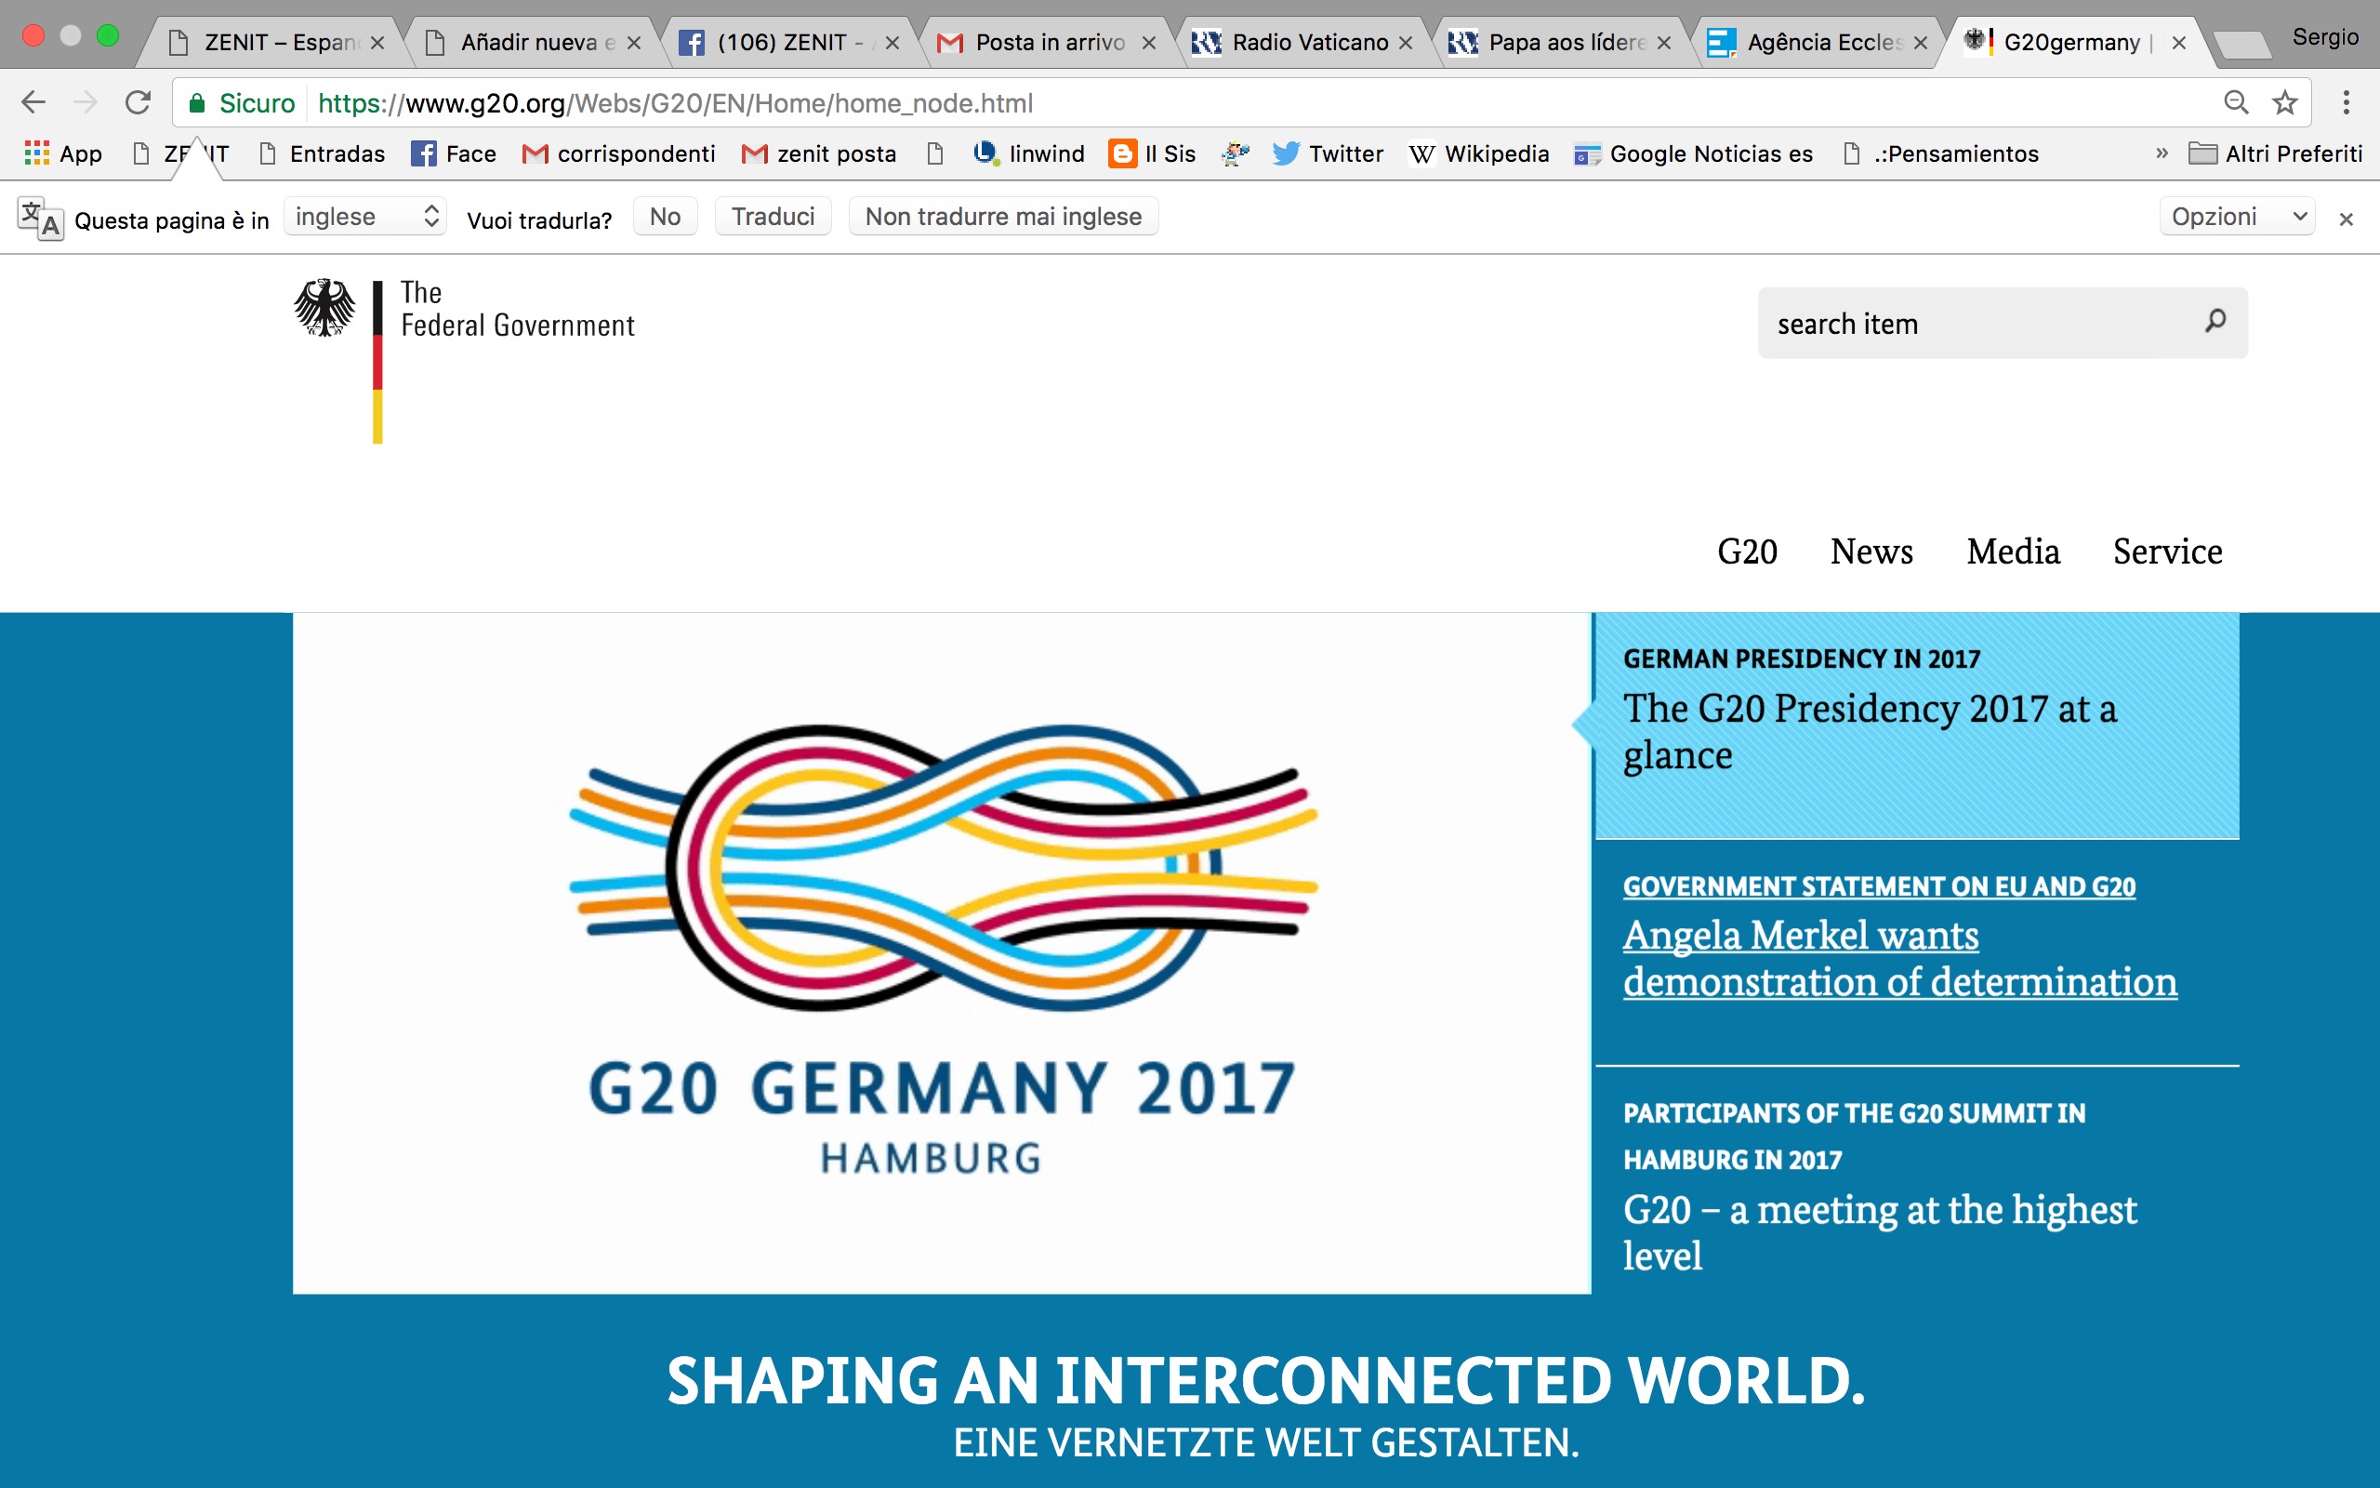This screenshot has width=2380, height=1488.
Task: Expand the Opzioni translate options dropdown
Action: [2237, 217]
